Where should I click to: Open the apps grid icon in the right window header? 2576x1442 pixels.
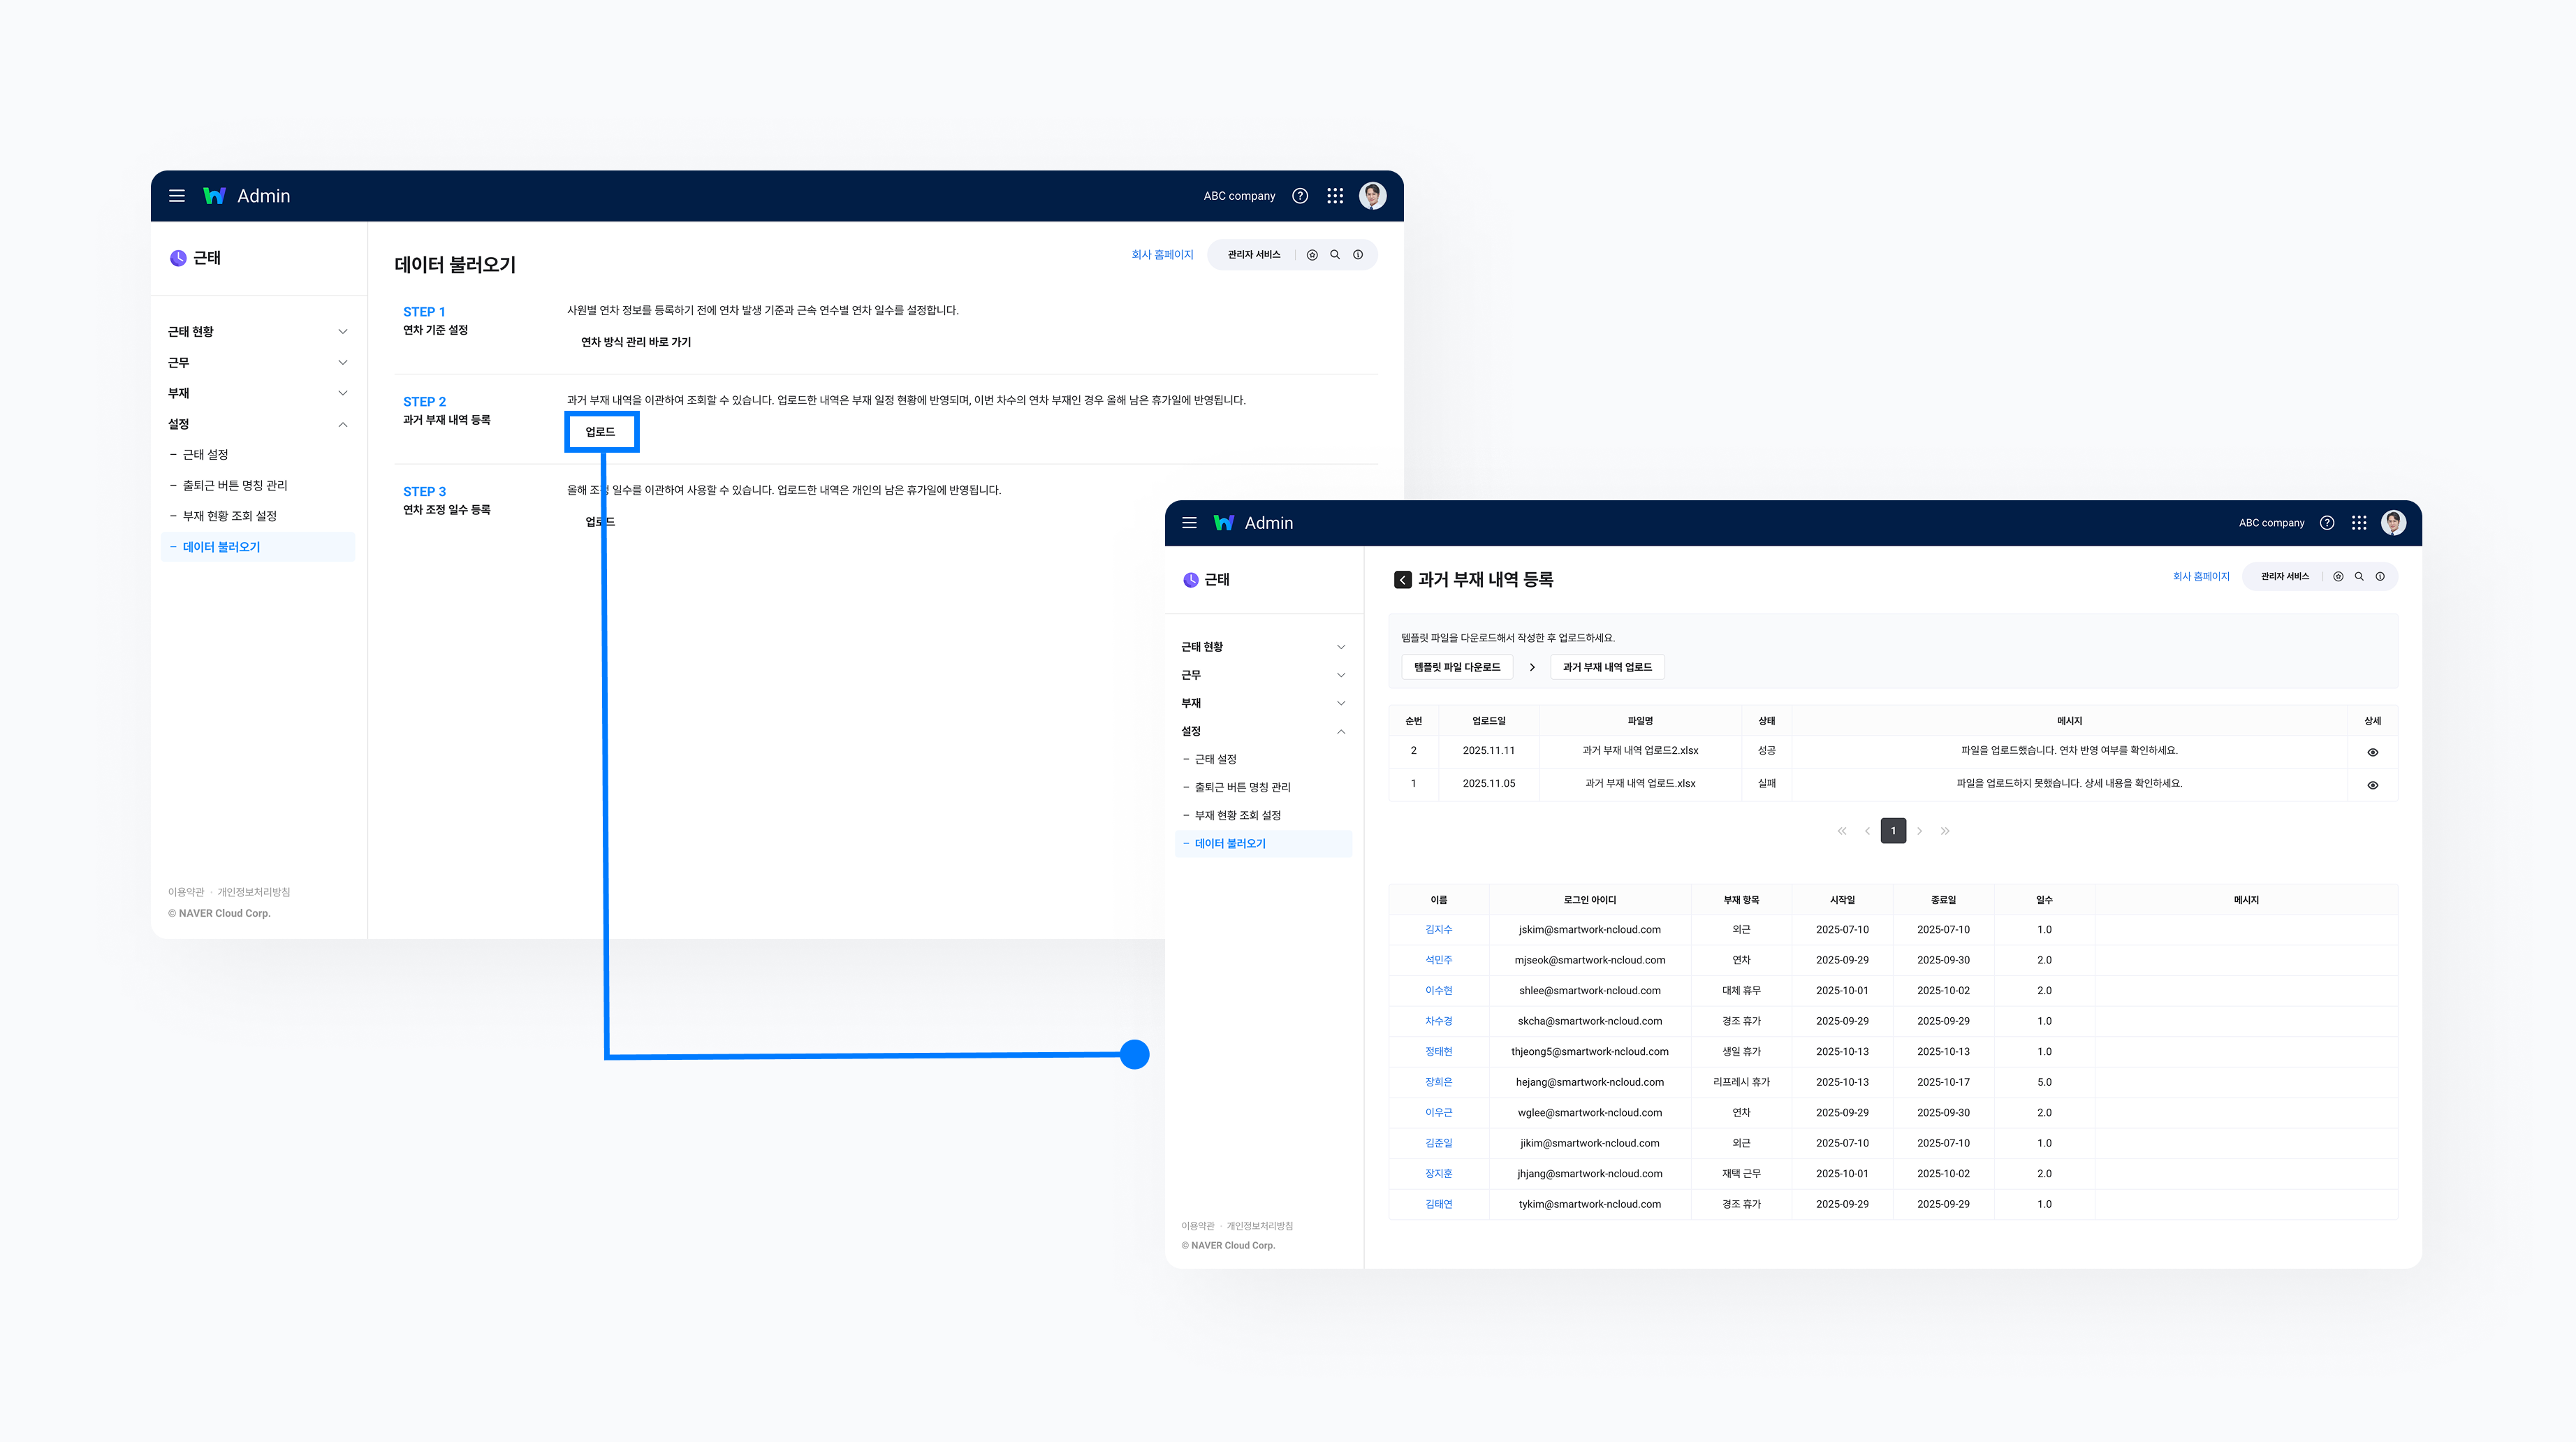click(x=2359, y=523)
